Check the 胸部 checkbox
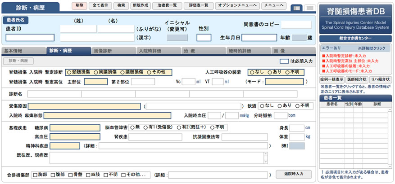 click(35, 174)
